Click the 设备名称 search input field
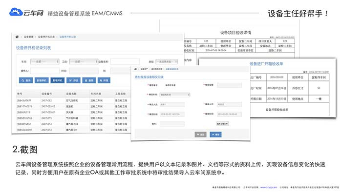This screenshot has width=342, height=192. tap(125, 61)
